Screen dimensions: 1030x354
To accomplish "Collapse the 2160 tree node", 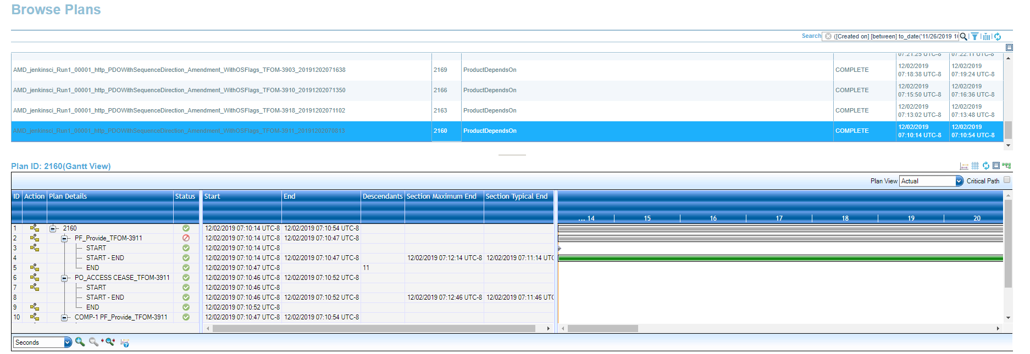I will click(53, 228).
